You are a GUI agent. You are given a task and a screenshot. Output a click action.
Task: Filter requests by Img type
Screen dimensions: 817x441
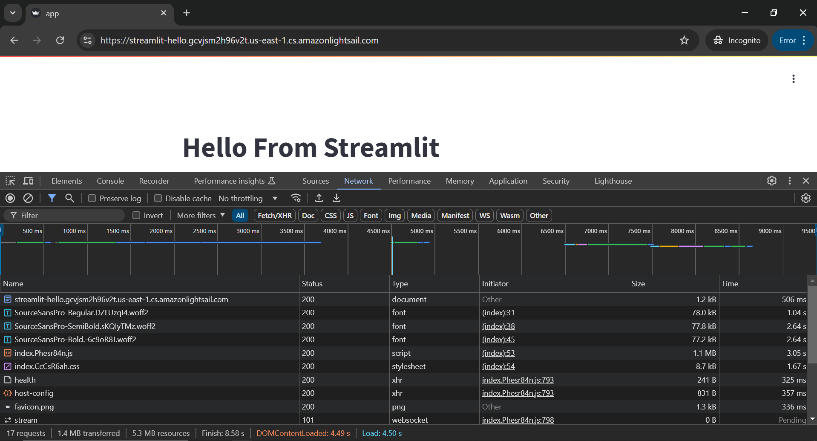394,216
